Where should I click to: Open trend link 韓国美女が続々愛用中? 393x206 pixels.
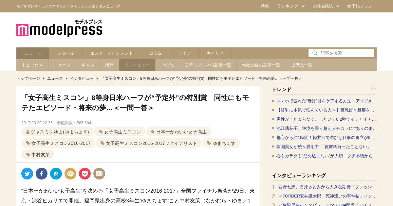(327, 147)
